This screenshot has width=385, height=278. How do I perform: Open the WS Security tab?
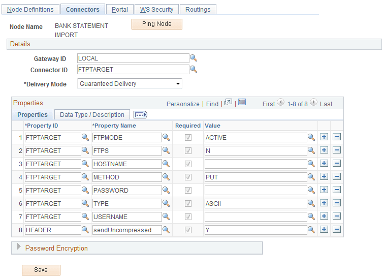(156, 10)
